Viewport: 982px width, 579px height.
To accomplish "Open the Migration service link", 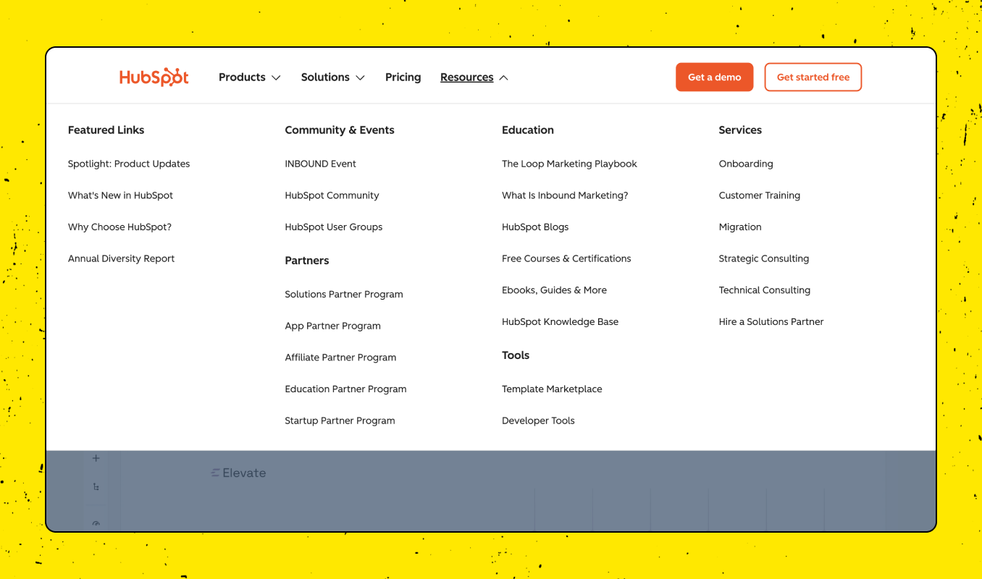I will pyautogui.click(x=739, y=227).
